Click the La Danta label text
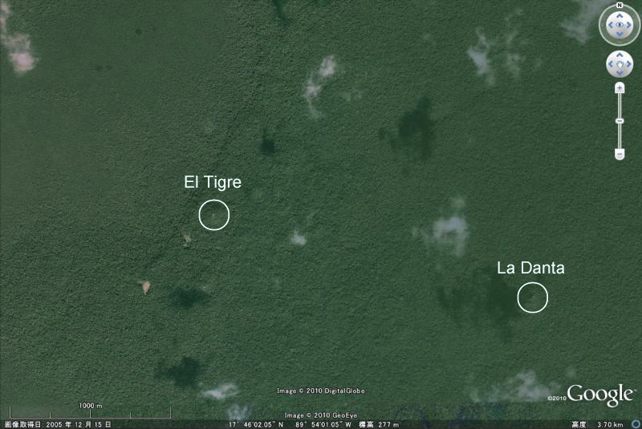Viewport: 642px width, 429px height. point(530,269)
